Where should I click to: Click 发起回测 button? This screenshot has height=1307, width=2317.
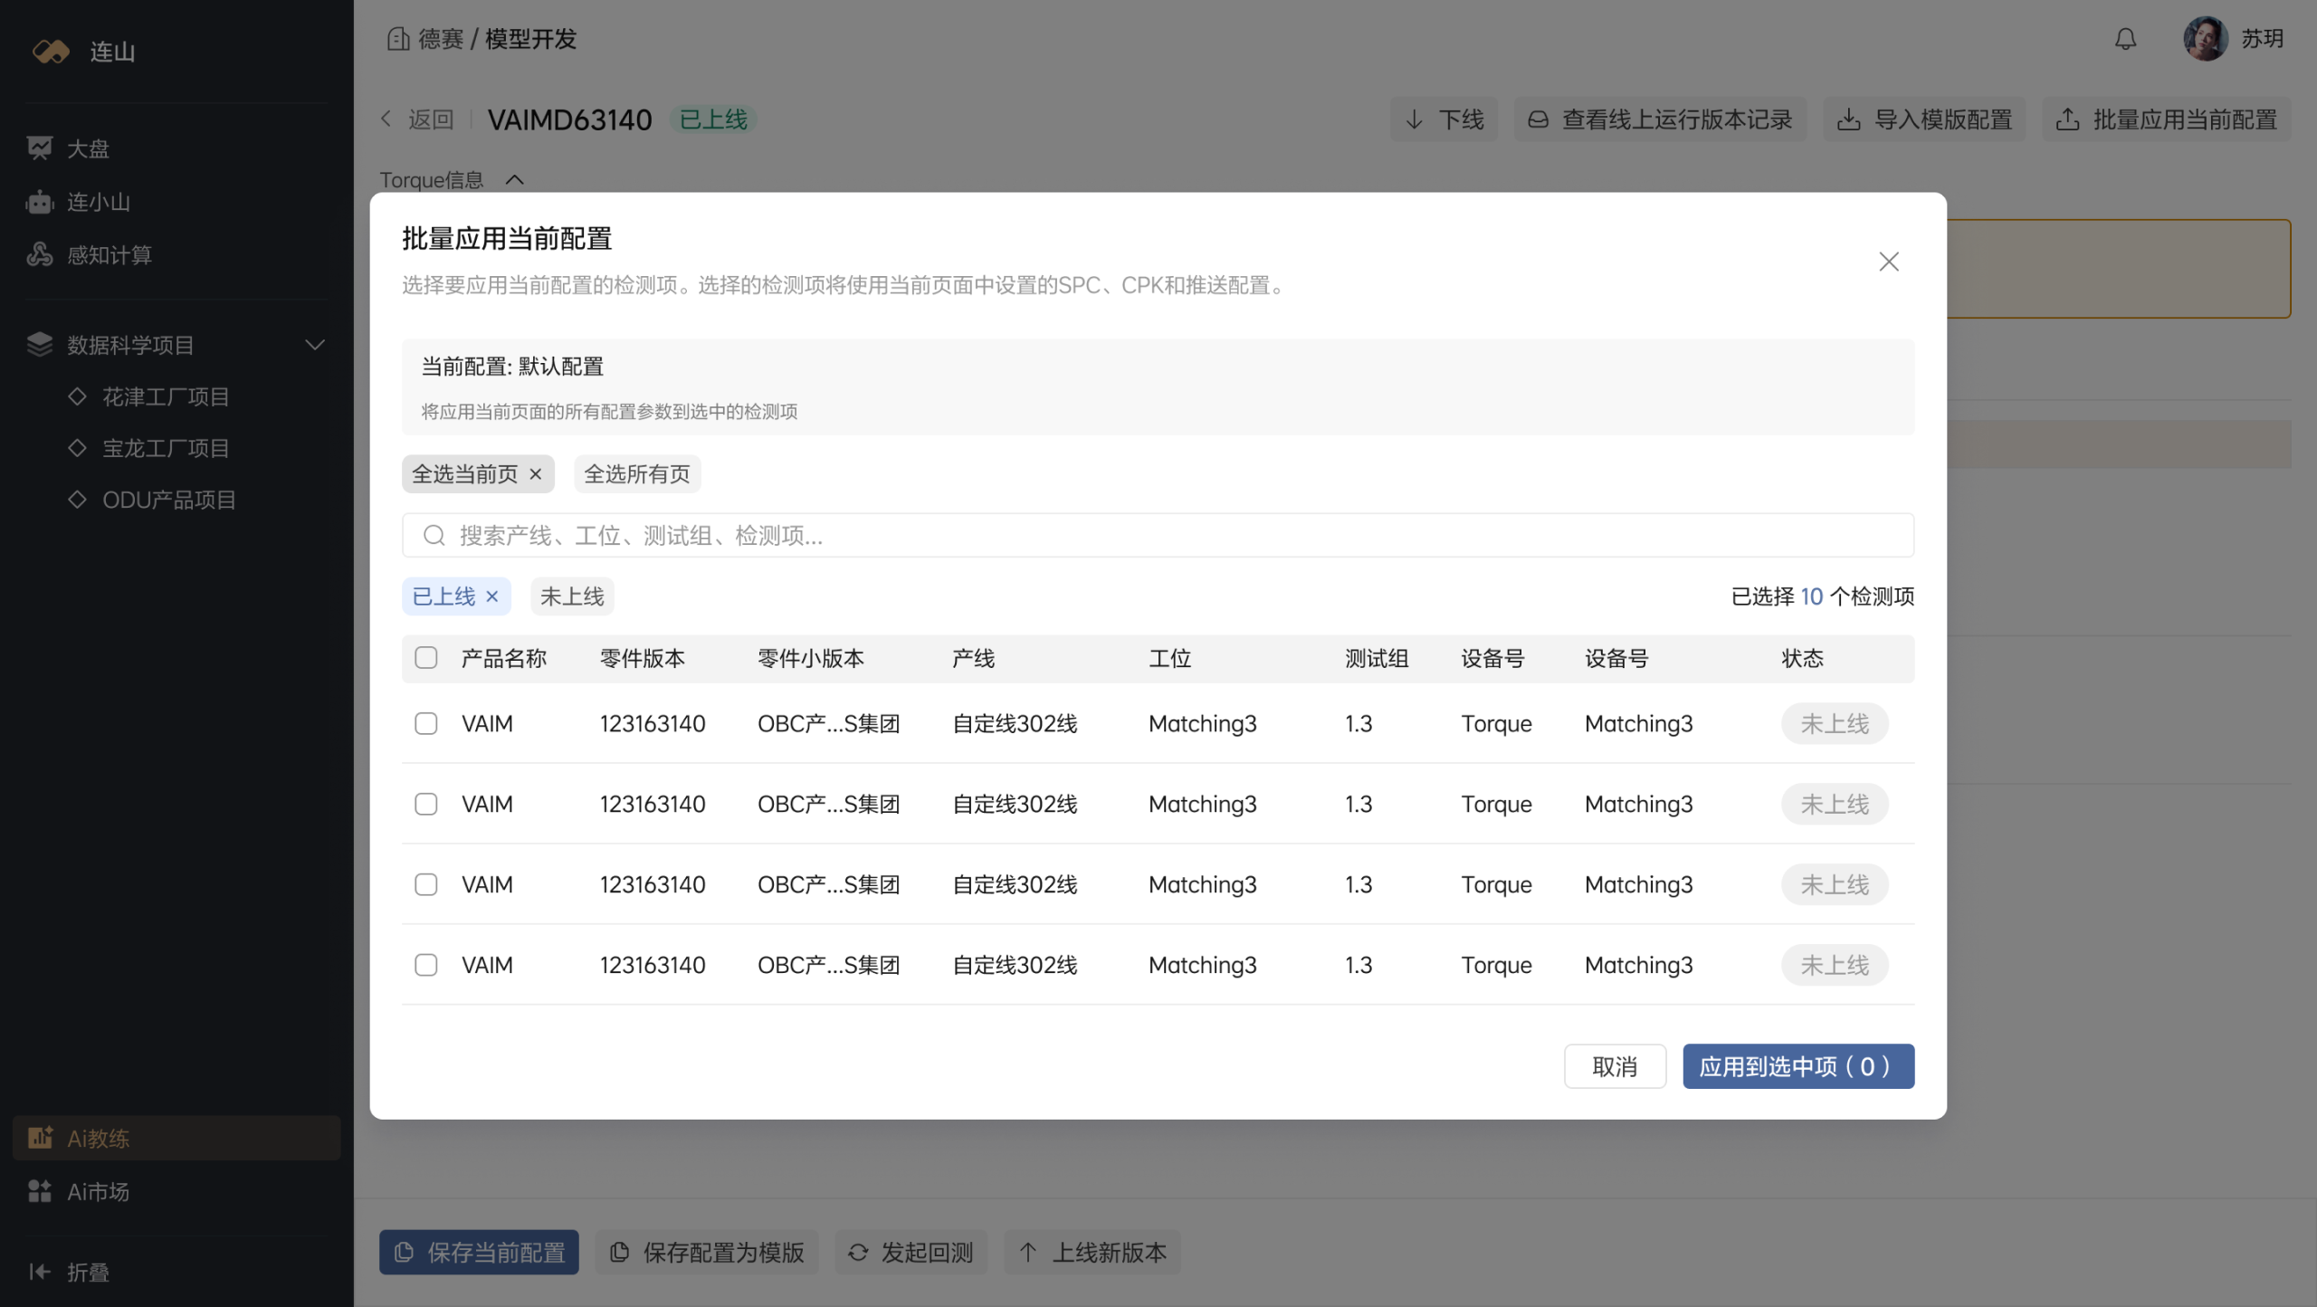(911, 1252)
